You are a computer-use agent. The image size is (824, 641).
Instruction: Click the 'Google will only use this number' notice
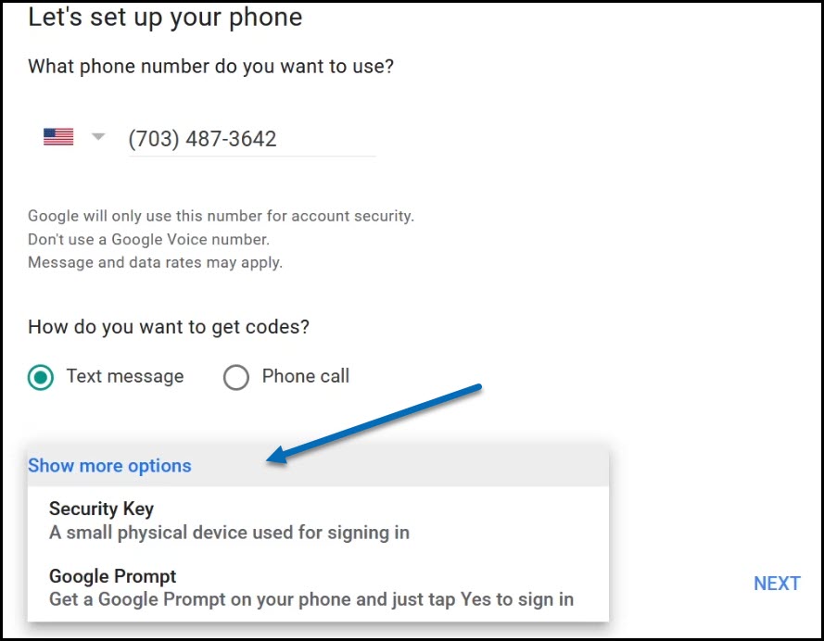tap(222, 216)
